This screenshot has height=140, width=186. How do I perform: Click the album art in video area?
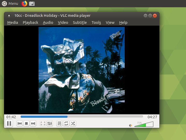pos(81,70)
